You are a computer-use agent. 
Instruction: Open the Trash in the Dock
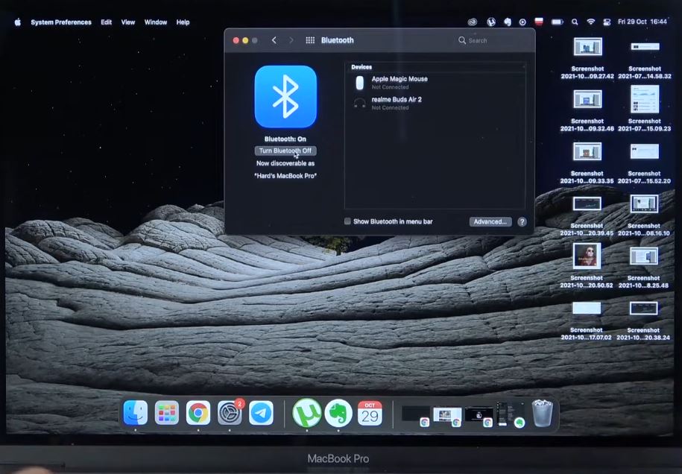pos(542,413)
